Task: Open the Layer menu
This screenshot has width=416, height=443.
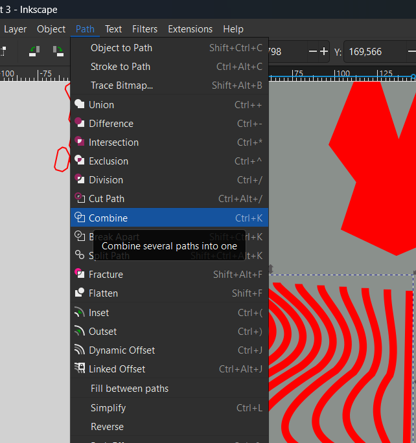Action: coord(16,29)
